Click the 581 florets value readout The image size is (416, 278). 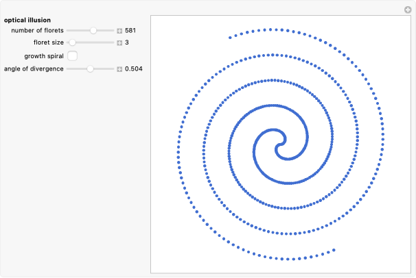click(x=130, y=31)
